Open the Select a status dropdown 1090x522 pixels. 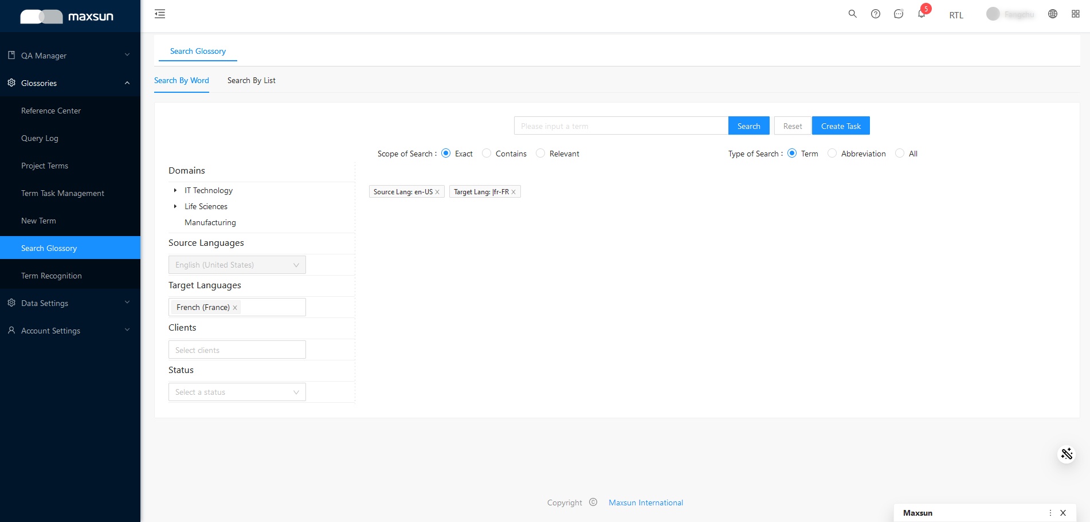[x=237, y=392]
